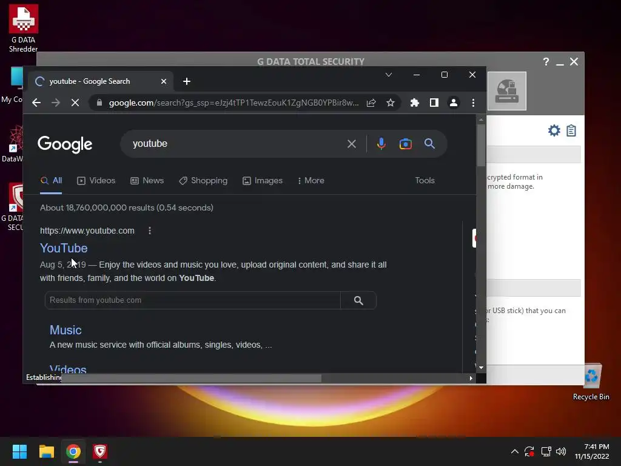Open File Explorer from the taskbar
The width and height of the screenshot is (621, 466).
[x=46, y=451]
